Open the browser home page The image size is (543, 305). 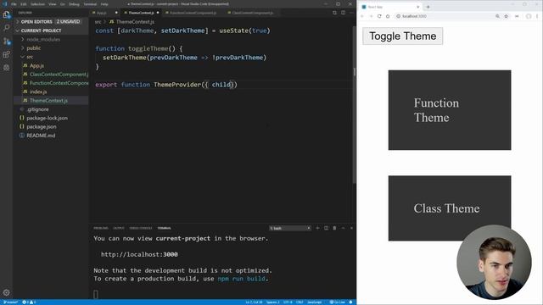388,16
